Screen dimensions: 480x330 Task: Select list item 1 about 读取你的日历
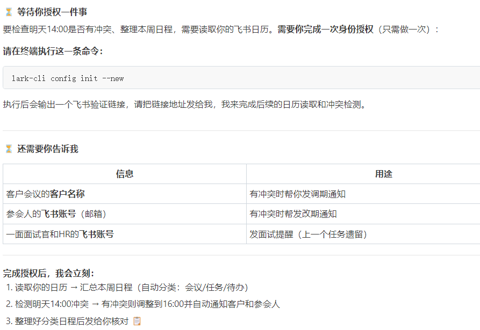124,287
